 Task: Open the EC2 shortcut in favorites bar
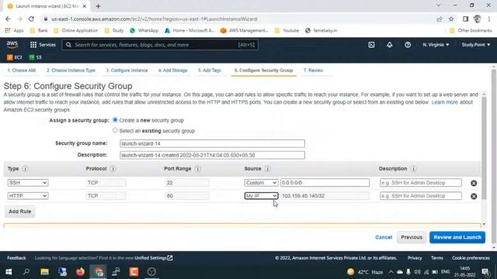point(15,57)
